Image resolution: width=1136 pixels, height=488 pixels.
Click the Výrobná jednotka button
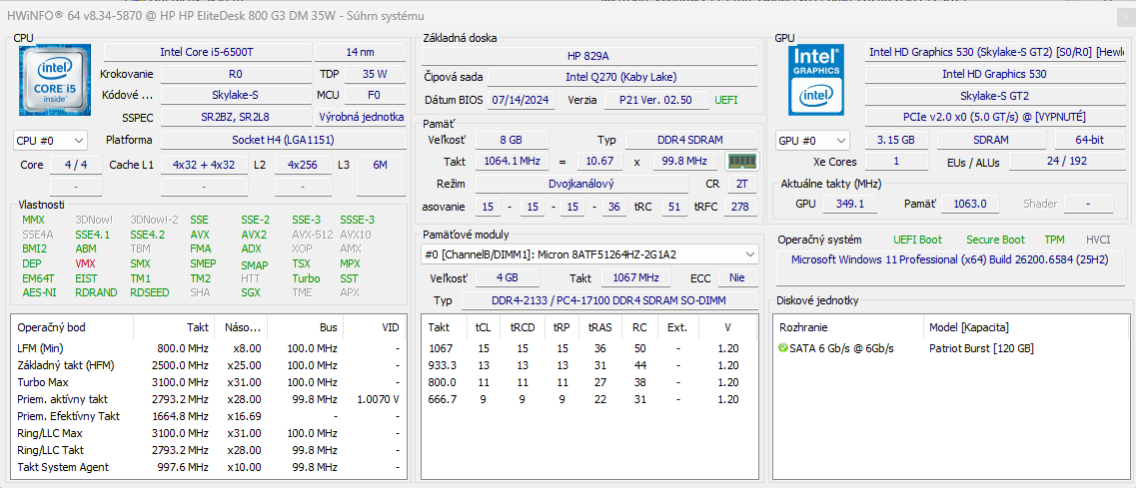point(360,117)
